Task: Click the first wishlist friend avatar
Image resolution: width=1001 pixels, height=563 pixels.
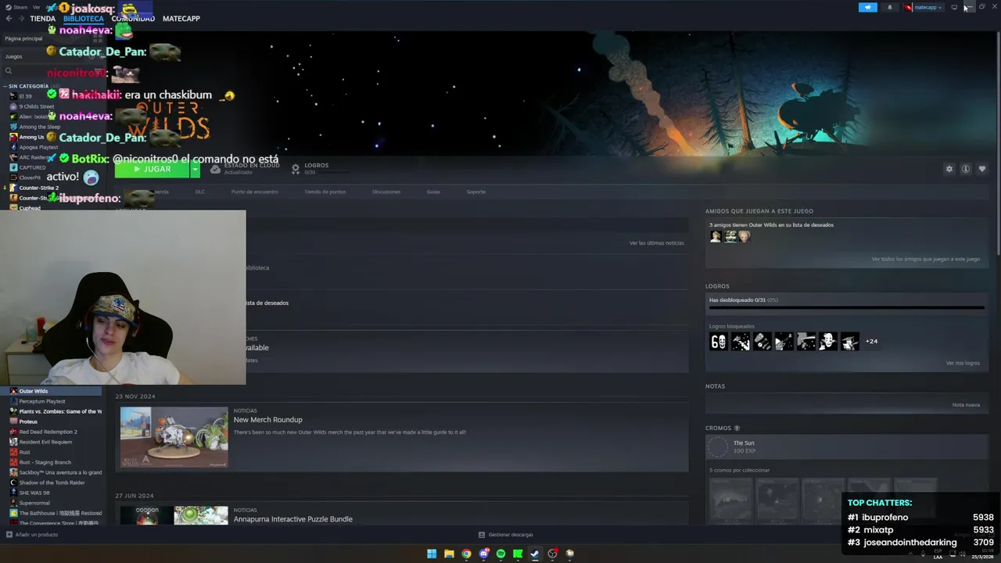Action: [x=716, y=236]
